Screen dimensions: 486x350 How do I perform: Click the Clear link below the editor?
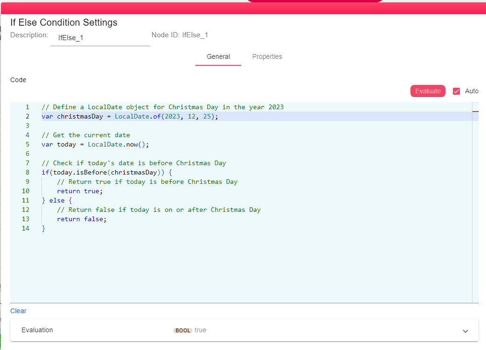18,311
